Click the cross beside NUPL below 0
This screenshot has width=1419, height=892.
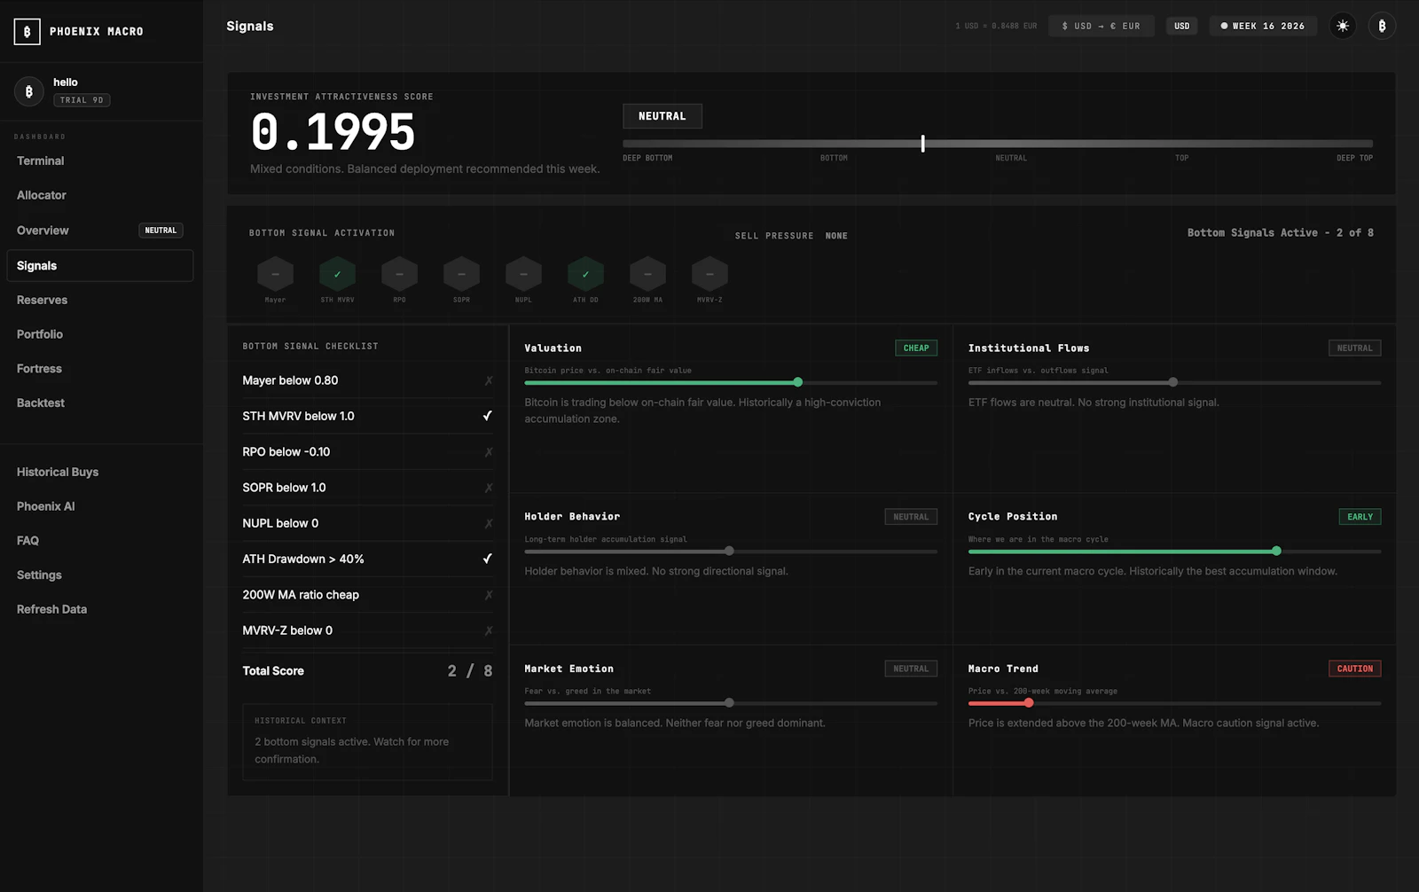coord(489,523)
